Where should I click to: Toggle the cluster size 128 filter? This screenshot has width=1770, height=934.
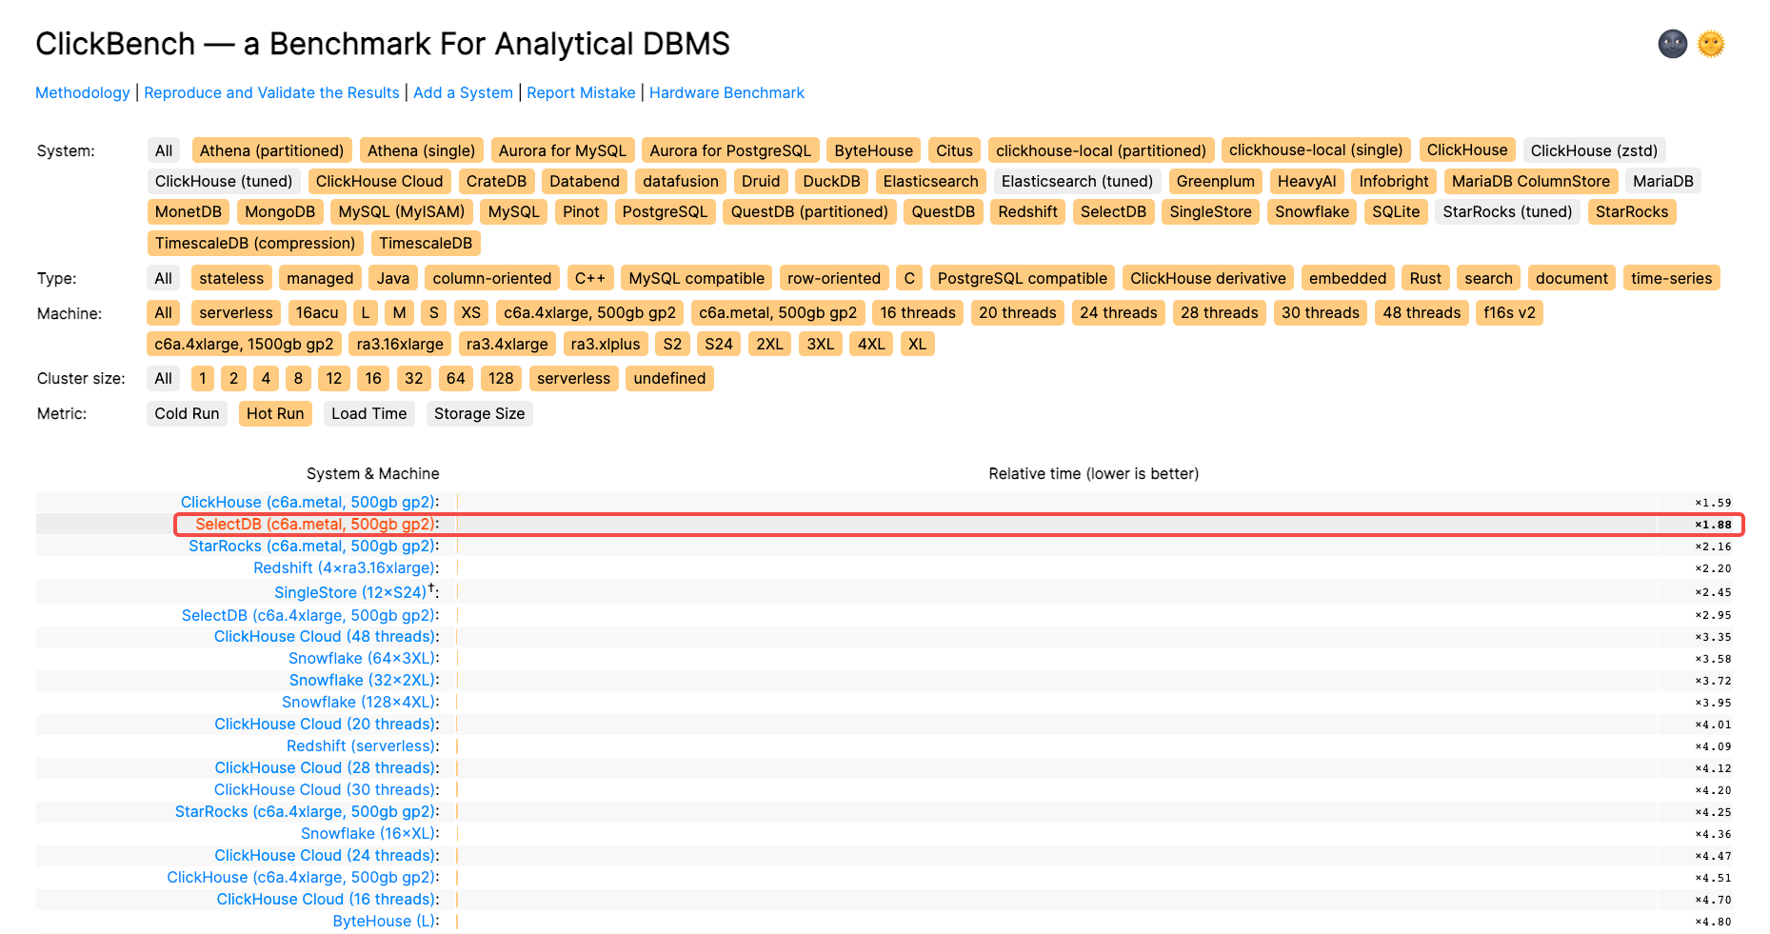tap(501, 378)
